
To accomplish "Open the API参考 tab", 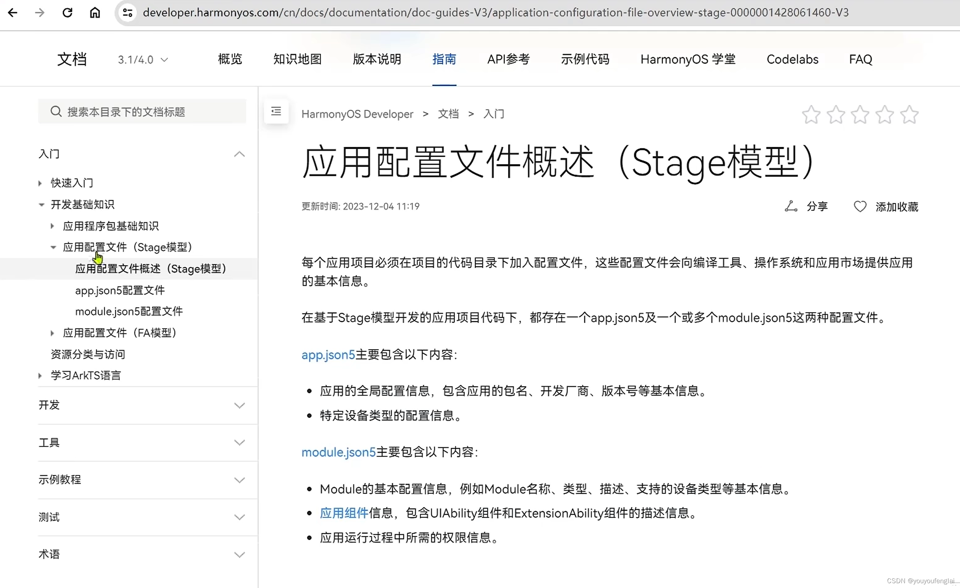I will pos(508,59).
